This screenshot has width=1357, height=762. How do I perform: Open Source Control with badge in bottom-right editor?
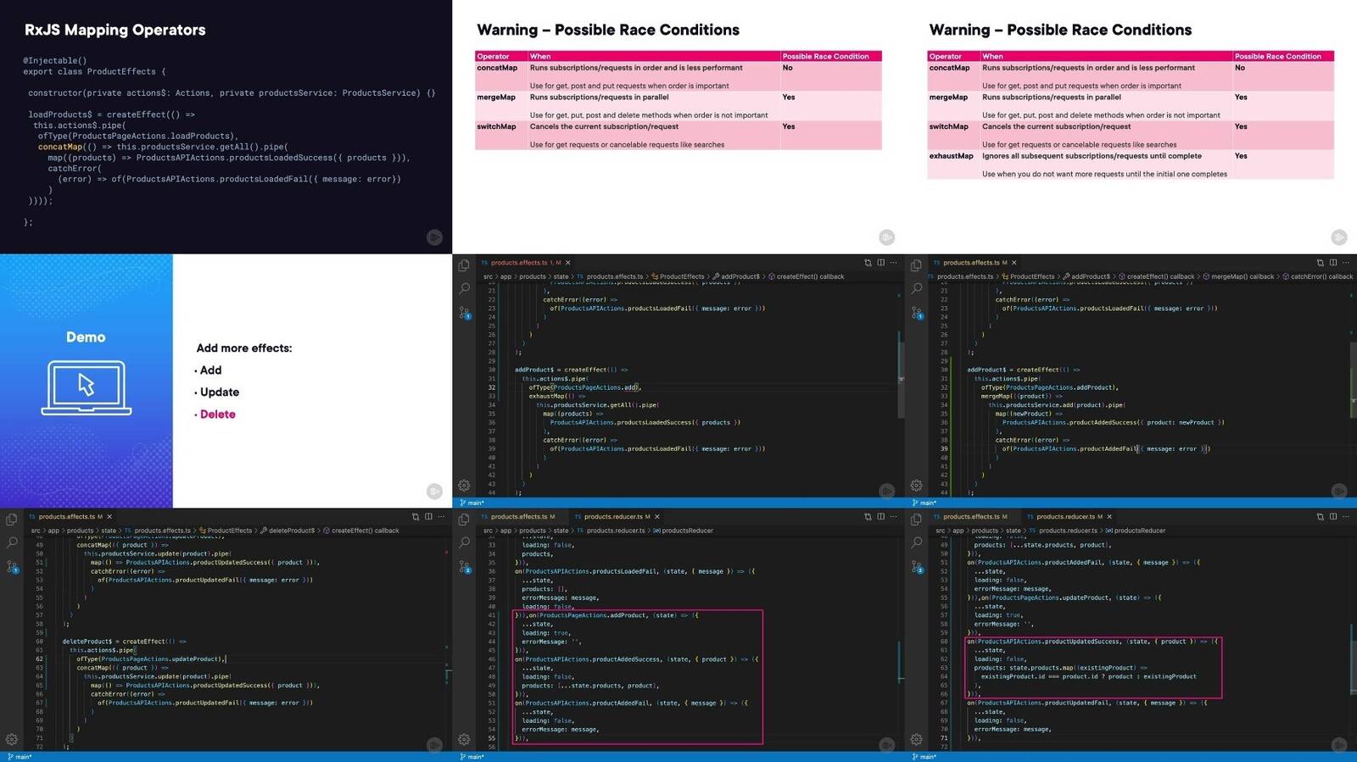(917, 566)
